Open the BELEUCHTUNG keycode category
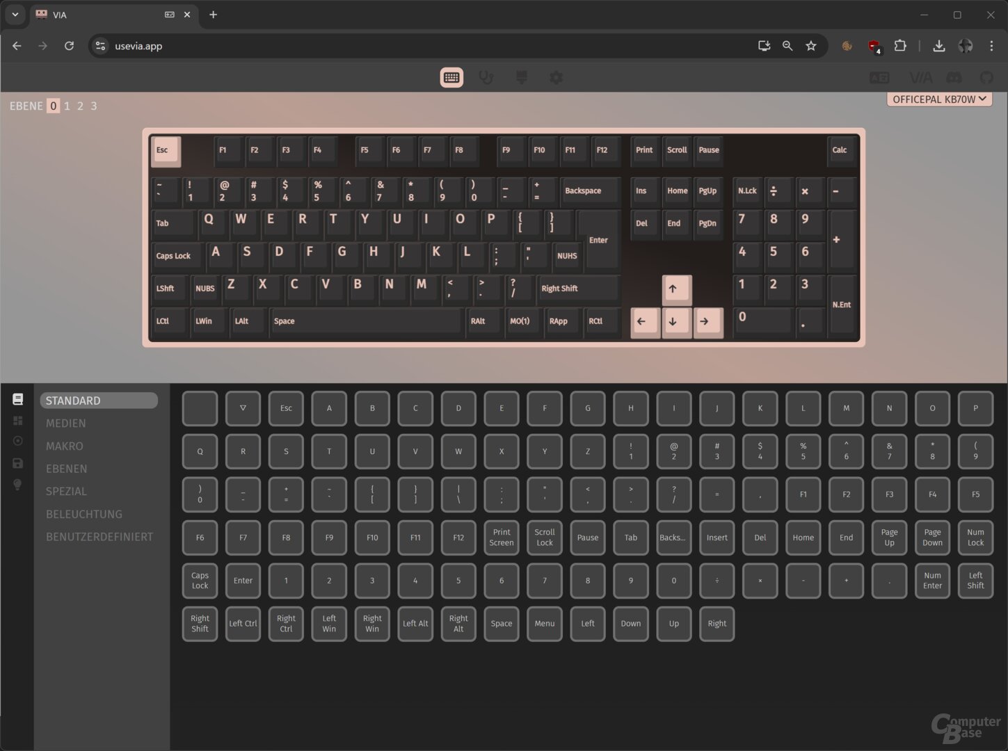 coord(84,515)
